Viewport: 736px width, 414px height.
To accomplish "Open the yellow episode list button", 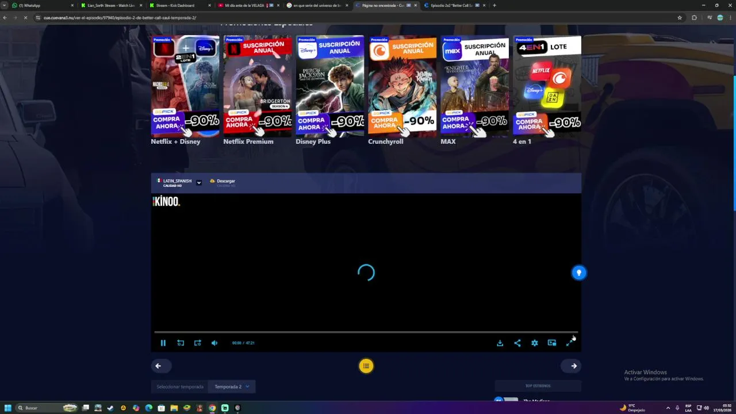I will point(366,366).
